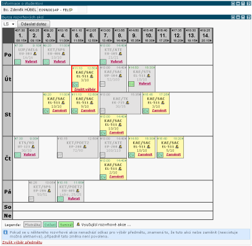Screen dimensions: 252x246
Task: Click Vybrat in Friday KET/POET2 cell
Action: coord(74,198)
